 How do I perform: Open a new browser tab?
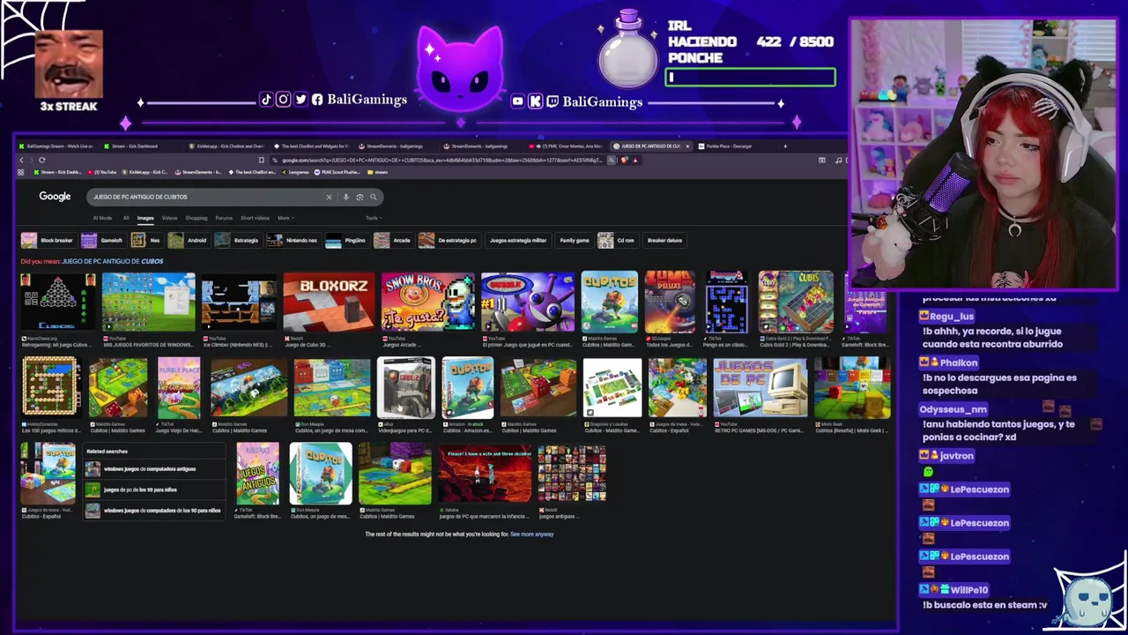(x=785, y=146)
